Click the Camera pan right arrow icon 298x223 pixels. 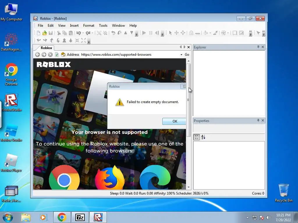(x=45, y=40)
